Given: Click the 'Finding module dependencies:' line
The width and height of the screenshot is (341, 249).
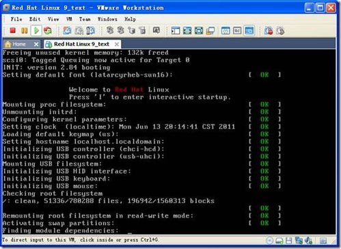Looking at the screenshot, I should tap(61, 231).
